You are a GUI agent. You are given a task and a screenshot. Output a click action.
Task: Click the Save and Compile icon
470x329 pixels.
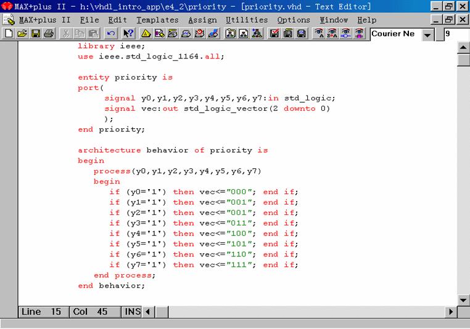pyautogui.click(x=288, y=33)
